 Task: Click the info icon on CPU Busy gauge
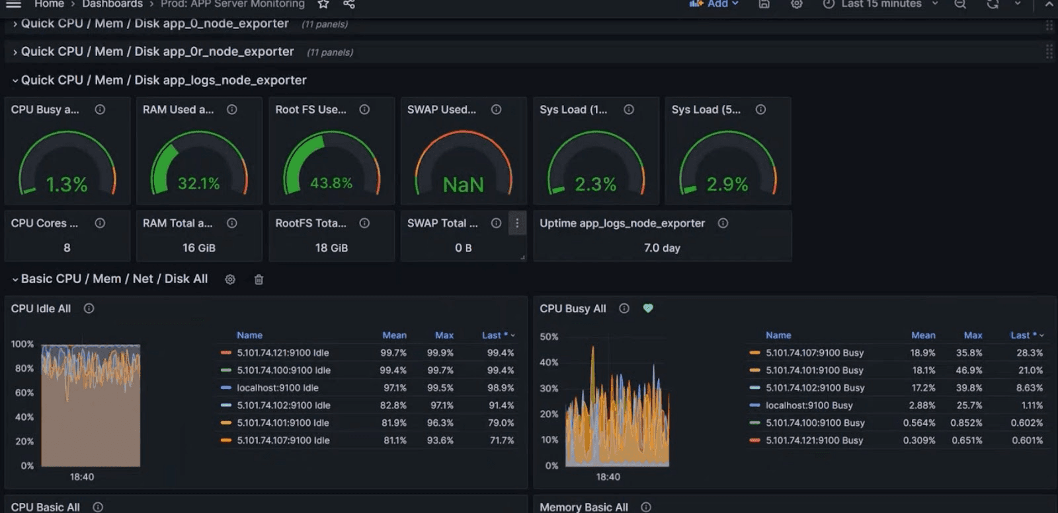100,110
